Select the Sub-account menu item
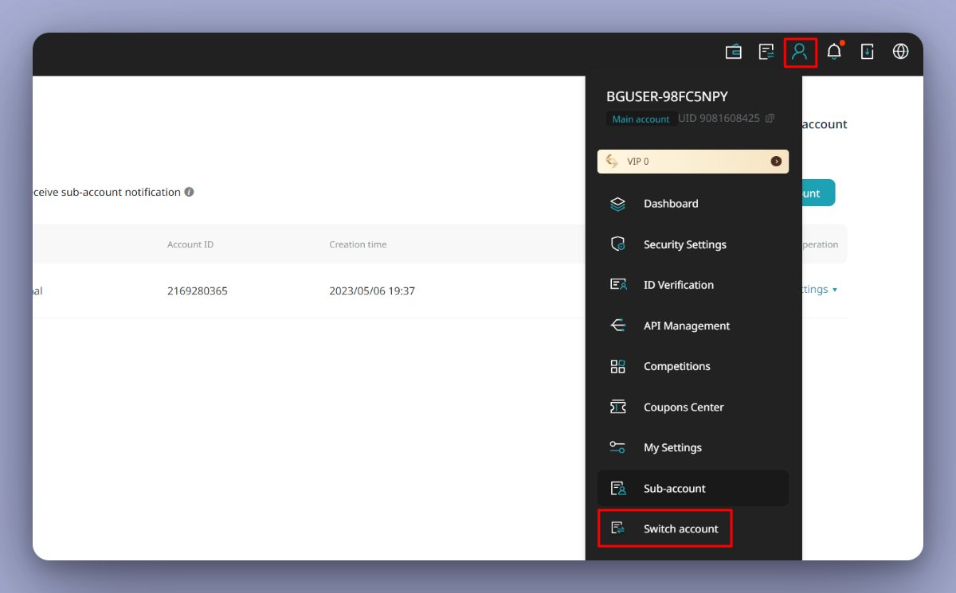956x593 pixels. [673, 488]
